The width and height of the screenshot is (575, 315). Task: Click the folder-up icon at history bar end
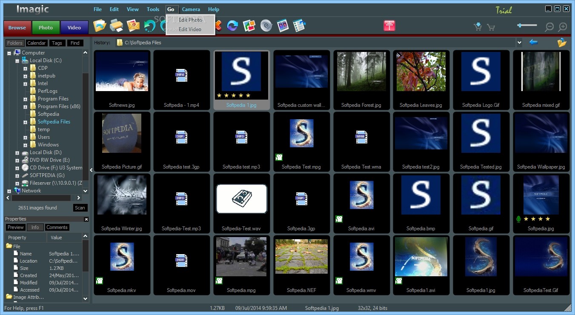coord(562,42)
